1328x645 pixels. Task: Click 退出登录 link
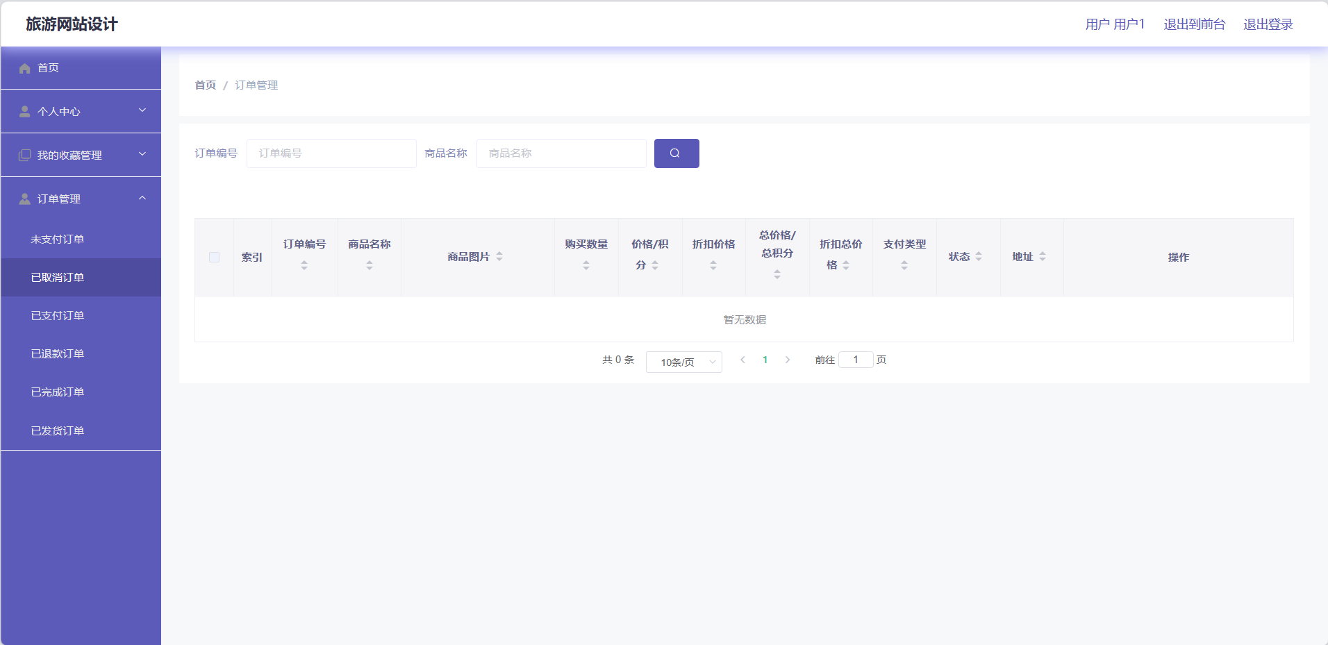(1268, 24)
